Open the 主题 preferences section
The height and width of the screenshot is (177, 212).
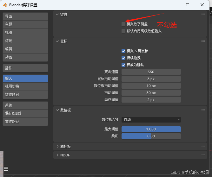tap(25, 24)
